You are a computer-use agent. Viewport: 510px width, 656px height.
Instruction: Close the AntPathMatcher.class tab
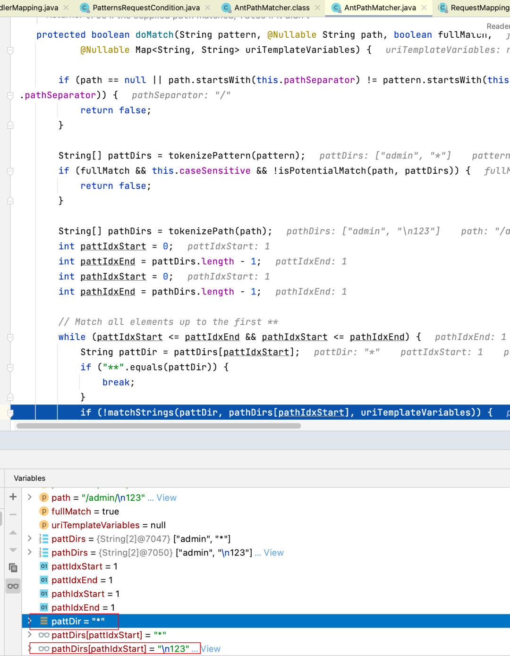(x=318, y=8)
